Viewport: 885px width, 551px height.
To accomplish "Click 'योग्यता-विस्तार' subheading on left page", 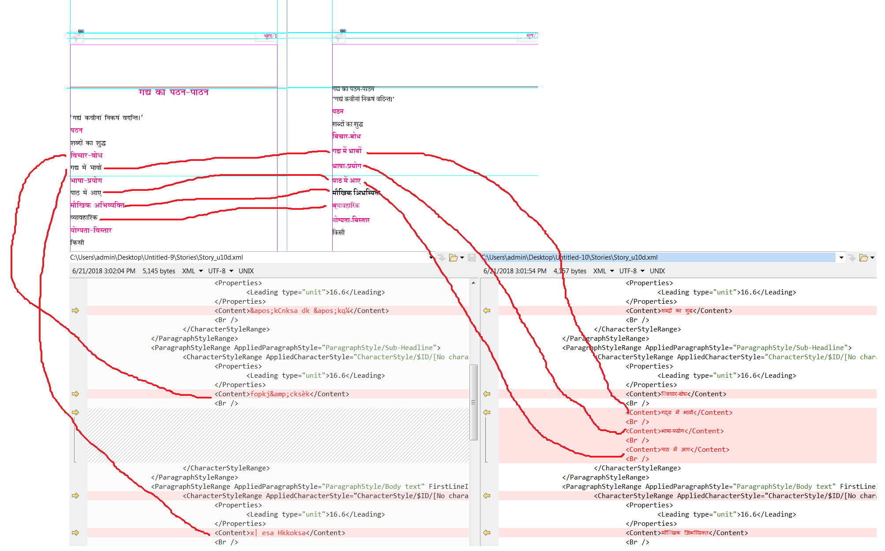I will (x=91, y=230).
